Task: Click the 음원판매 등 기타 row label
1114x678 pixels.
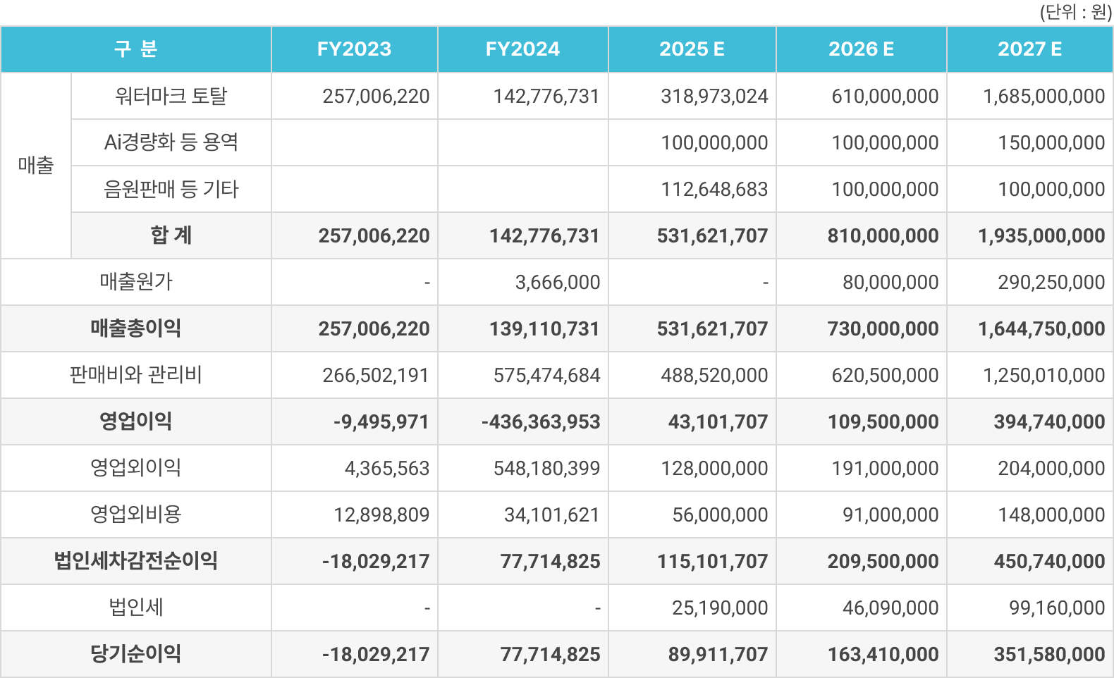Action: coord(171,189)
